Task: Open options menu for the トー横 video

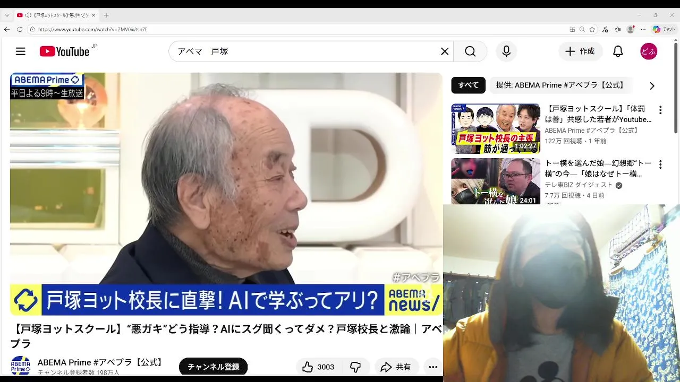Action: tap(660, 164)
